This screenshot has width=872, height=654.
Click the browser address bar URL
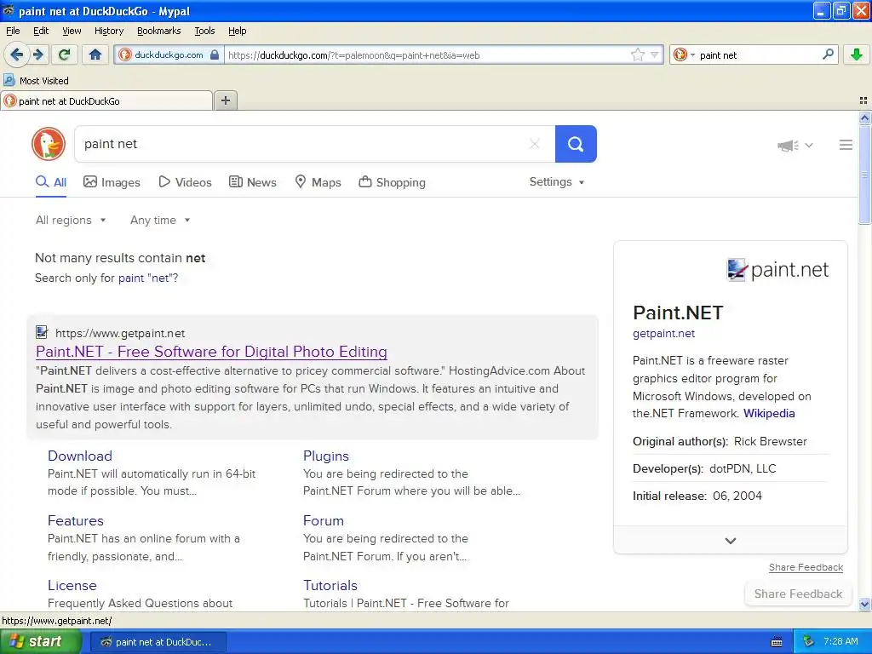[426, 55]
